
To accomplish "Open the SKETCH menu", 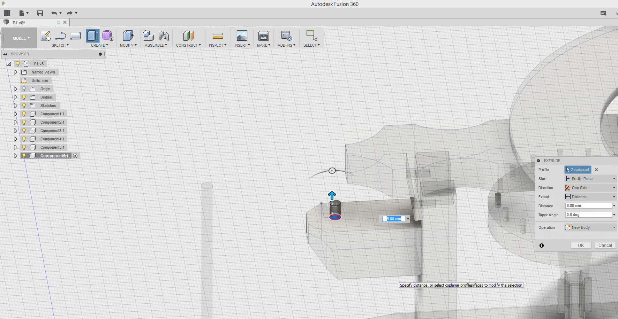I will [60, 45].
